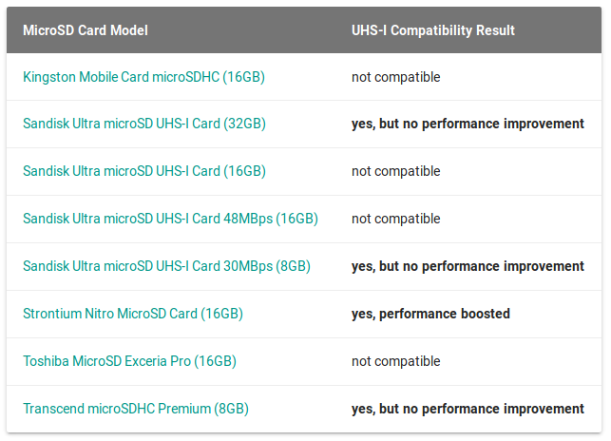
Task: Open Transcend microSDHC Premium (8GB) link
Action: click(x=136, y=409)
